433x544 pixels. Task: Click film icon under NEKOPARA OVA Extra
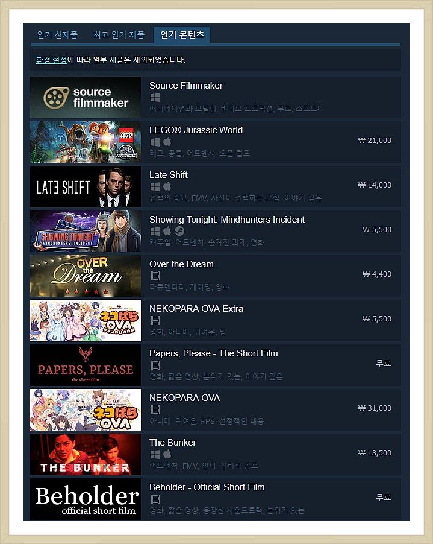(155, 321)
